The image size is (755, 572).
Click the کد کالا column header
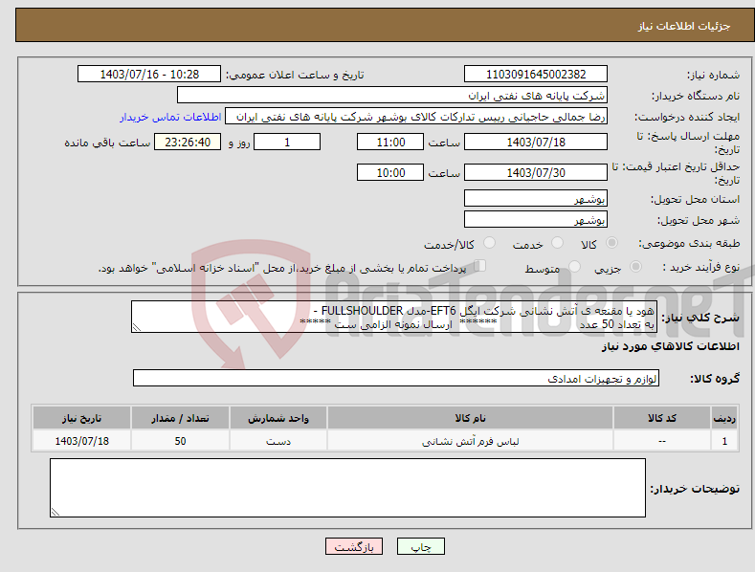[x=662, y=418]
